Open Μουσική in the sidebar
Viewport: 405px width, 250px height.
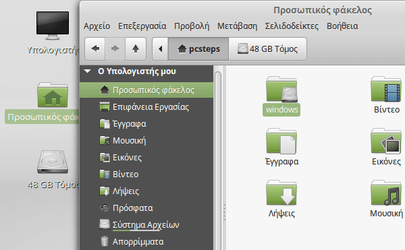(146, 140)
